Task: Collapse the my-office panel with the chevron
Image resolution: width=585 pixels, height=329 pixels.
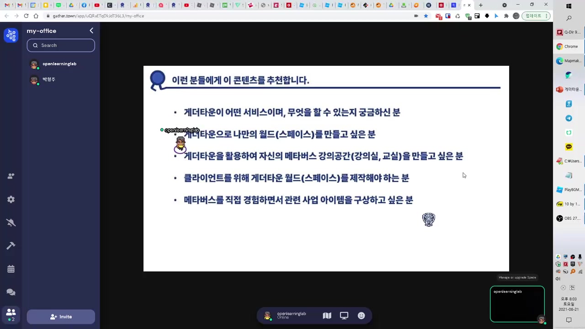Action: tap(91, 31)
